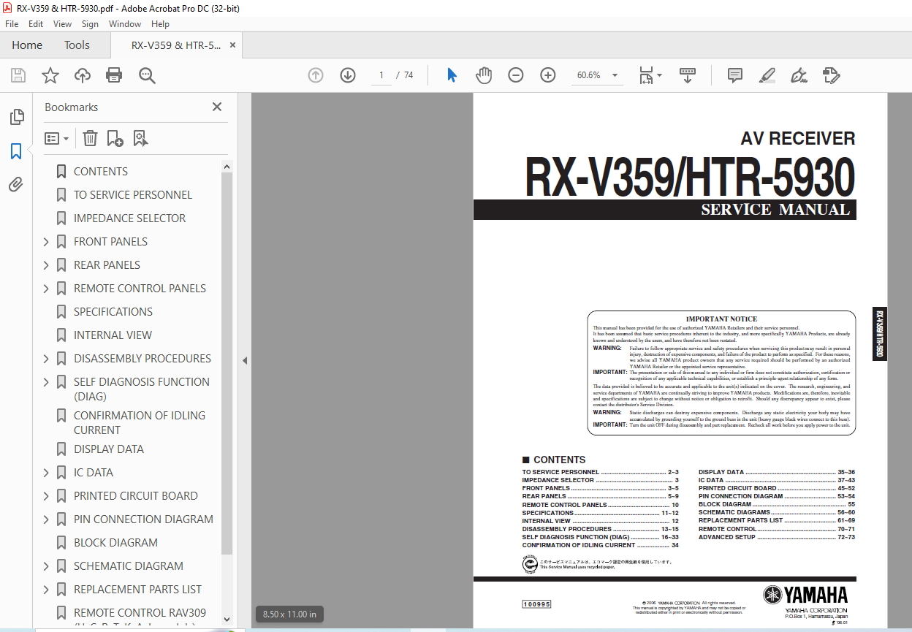Open the Attachments paperclip panel
The image size is (912, 632).
tap(16, 185)
